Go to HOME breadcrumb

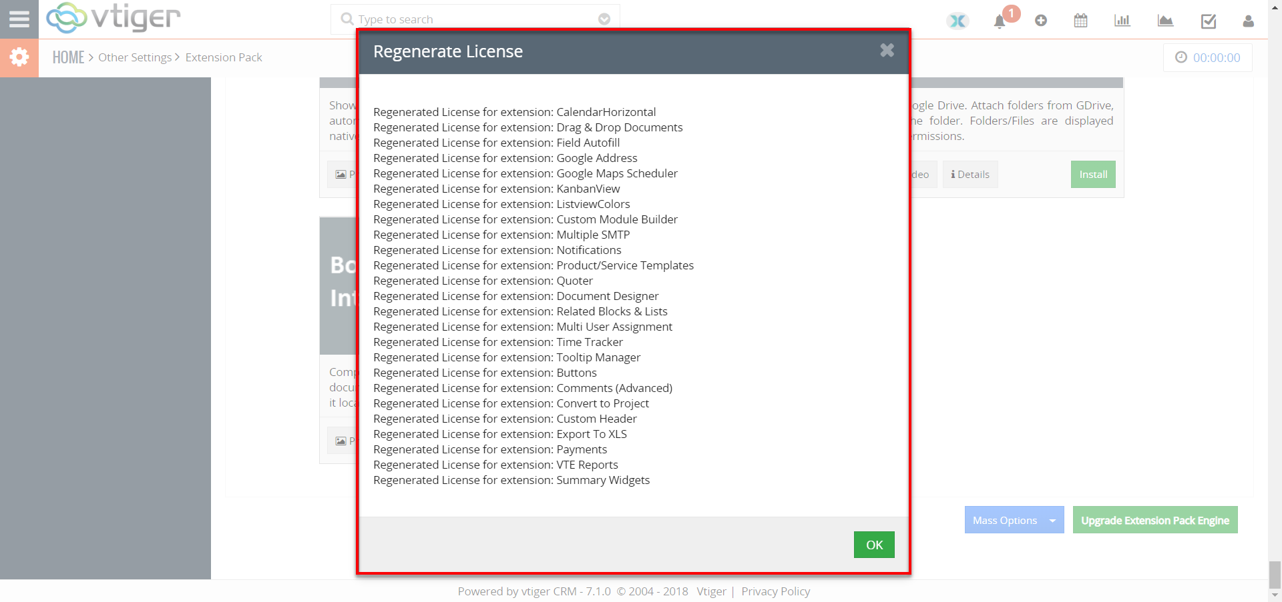click(x=69, y=57)
